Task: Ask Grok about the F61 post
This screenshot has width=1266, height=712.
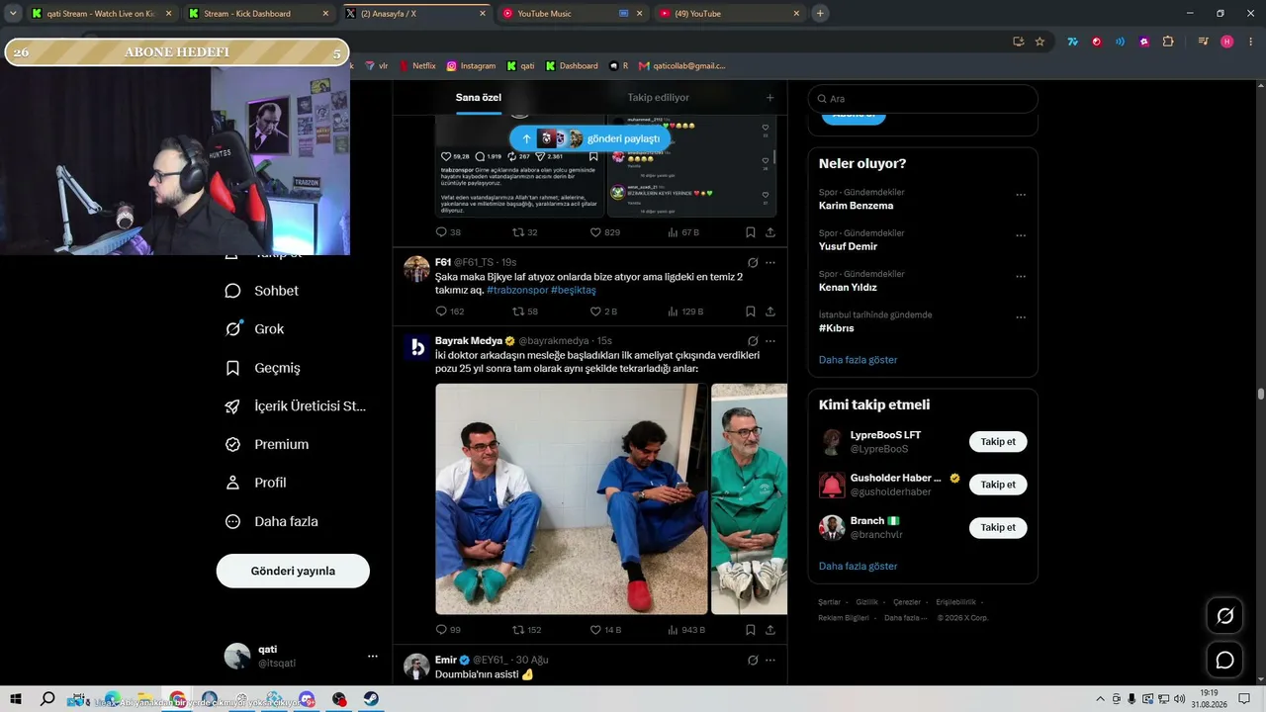Action: coord(753,262)
